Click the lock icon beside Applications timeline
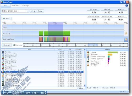Viewport: 132px width, 96px height. 126,39
